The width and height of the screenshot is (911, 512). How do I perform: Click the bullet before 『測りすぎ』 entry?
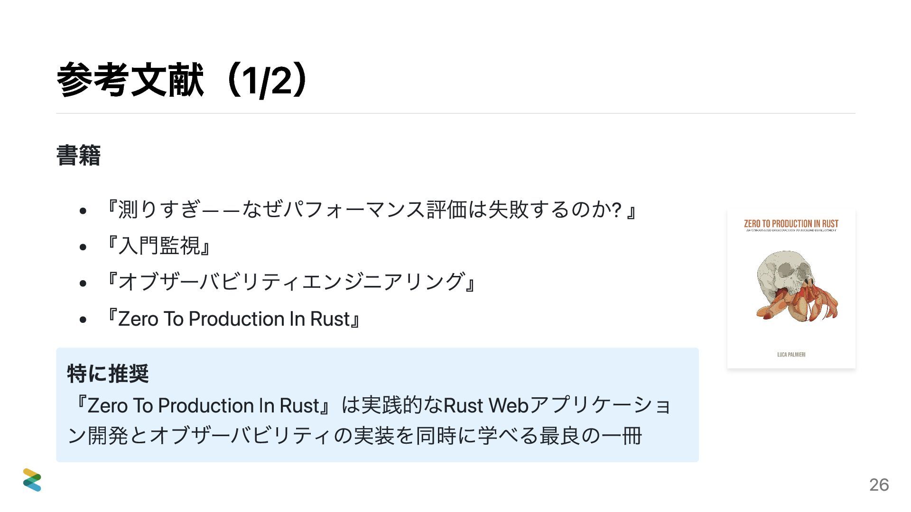[83, 211]
